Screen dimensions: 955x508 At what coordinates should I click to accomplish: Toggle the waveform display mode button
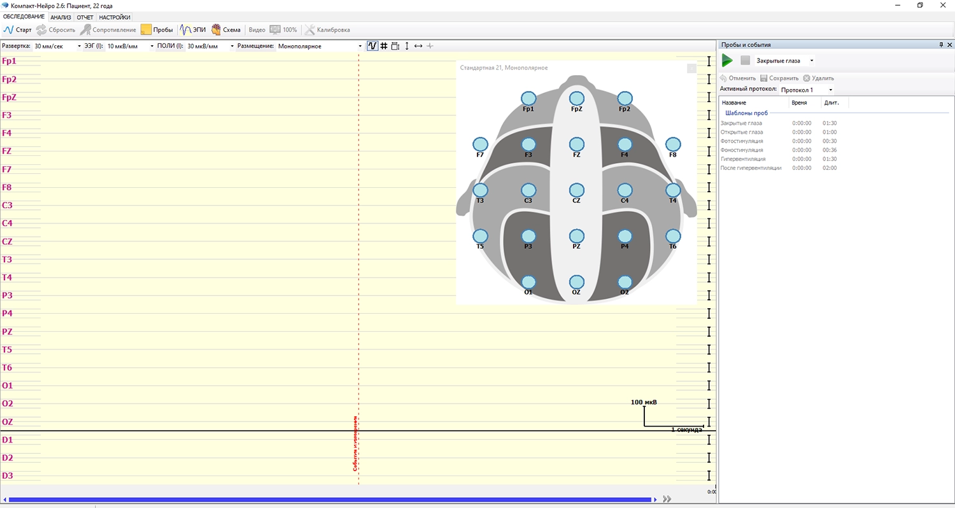372,46
